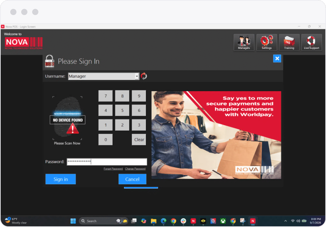Tap keypad digit 7
Image resolution: width=326 pixels, height=227 pixels.
pyautogui.click(x=105, y=96)
